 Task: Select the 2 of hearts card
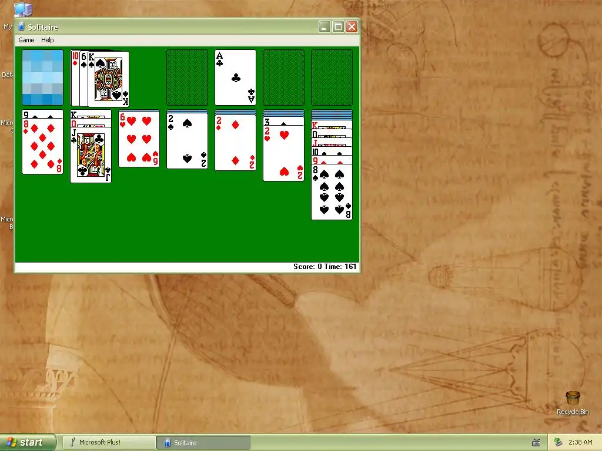283,153
